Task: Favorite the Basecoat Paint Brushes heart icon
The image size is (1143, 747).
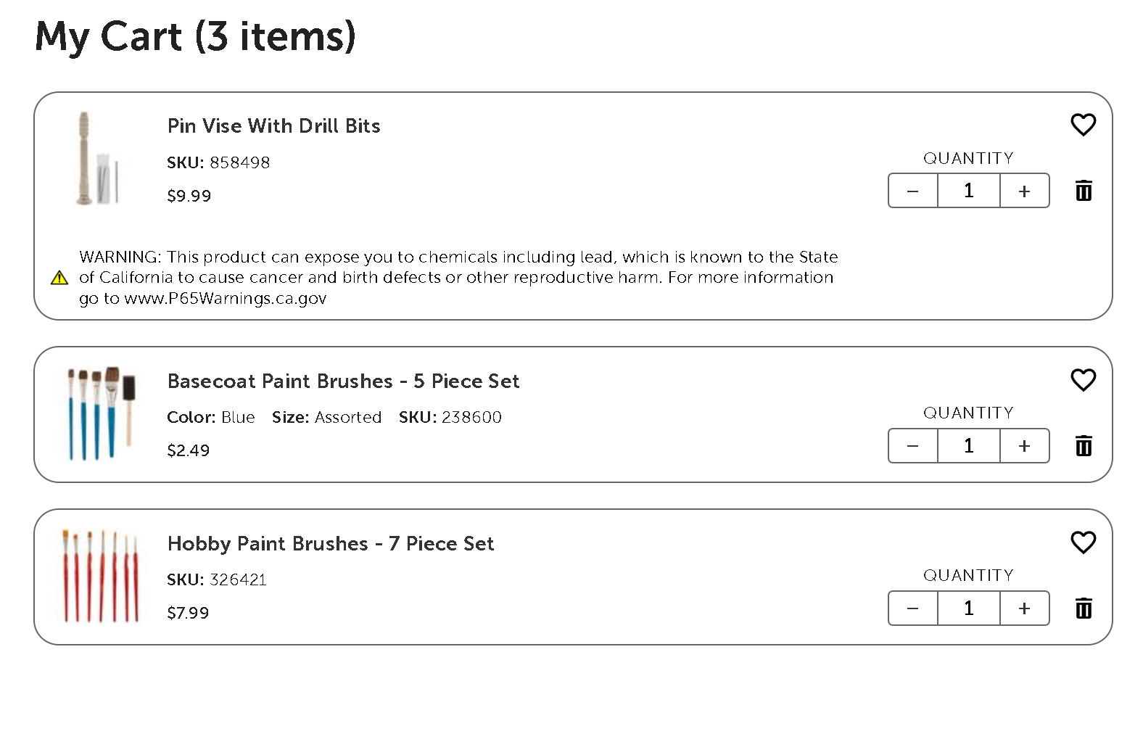Action: click(1083, 380)
